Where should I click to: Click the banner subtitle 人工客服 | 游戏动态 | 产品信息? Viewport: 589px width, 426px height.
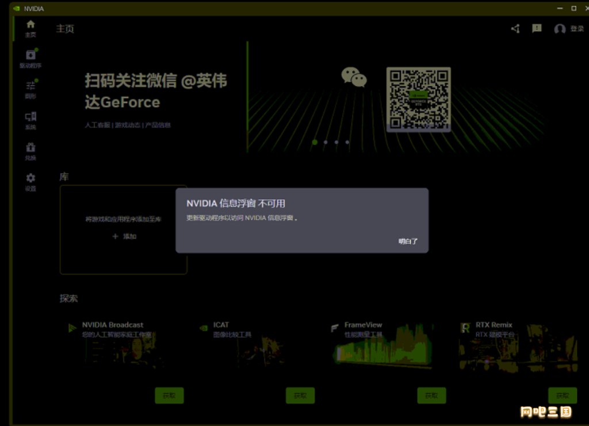[128, 125]
